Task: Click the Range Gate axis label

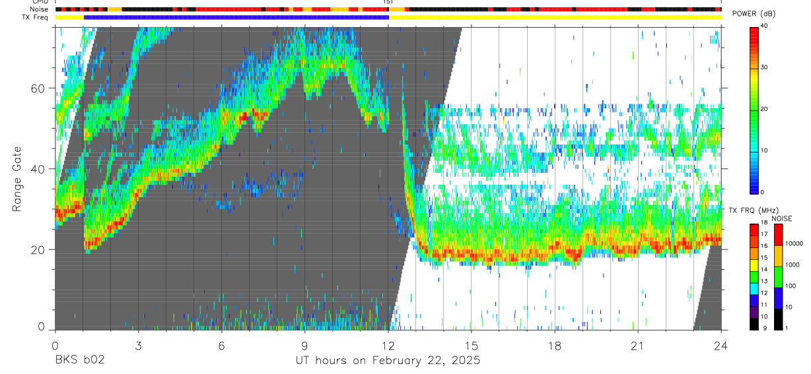Action: (x=17, y=179)
